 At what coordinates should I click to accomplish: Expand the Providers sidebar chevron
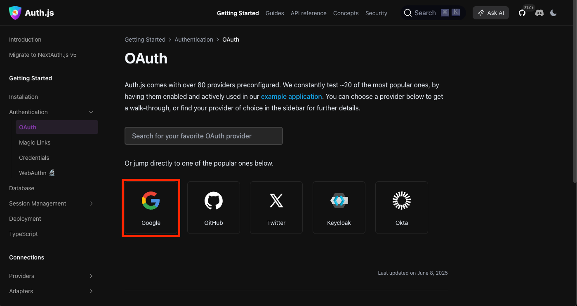pos(91,276)
